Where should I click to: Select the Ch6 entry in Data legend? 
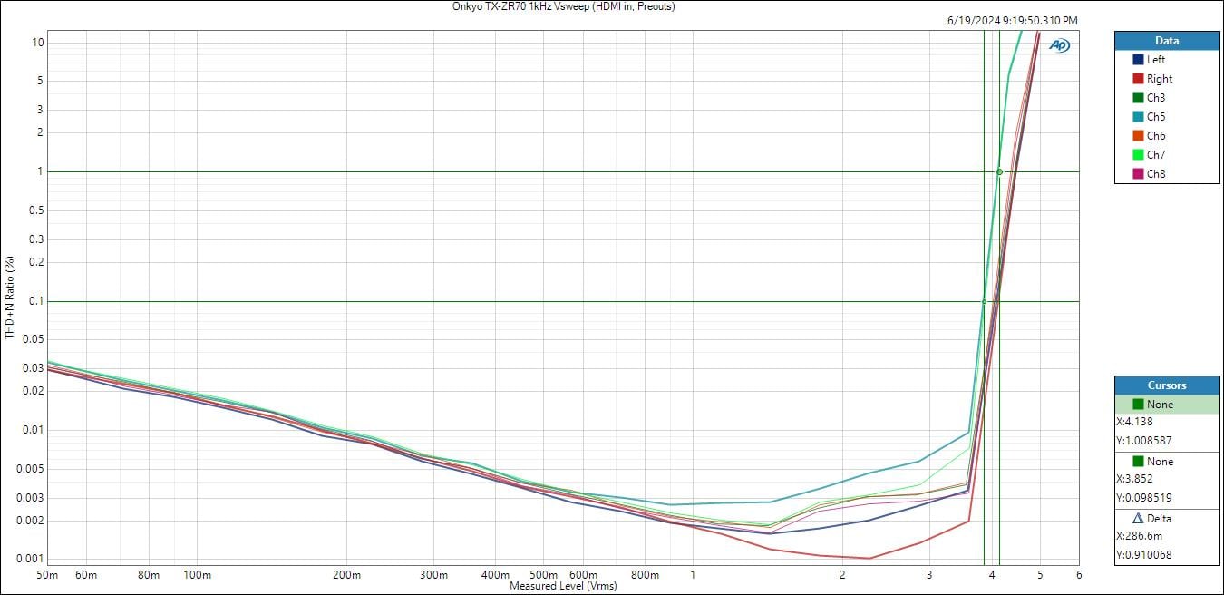coord(1156,136)
